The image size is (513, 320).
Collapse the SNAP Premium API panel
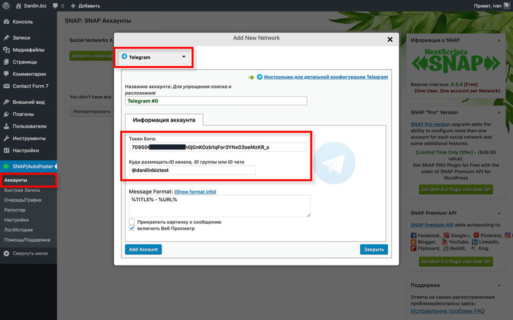(x=499, y=213)
